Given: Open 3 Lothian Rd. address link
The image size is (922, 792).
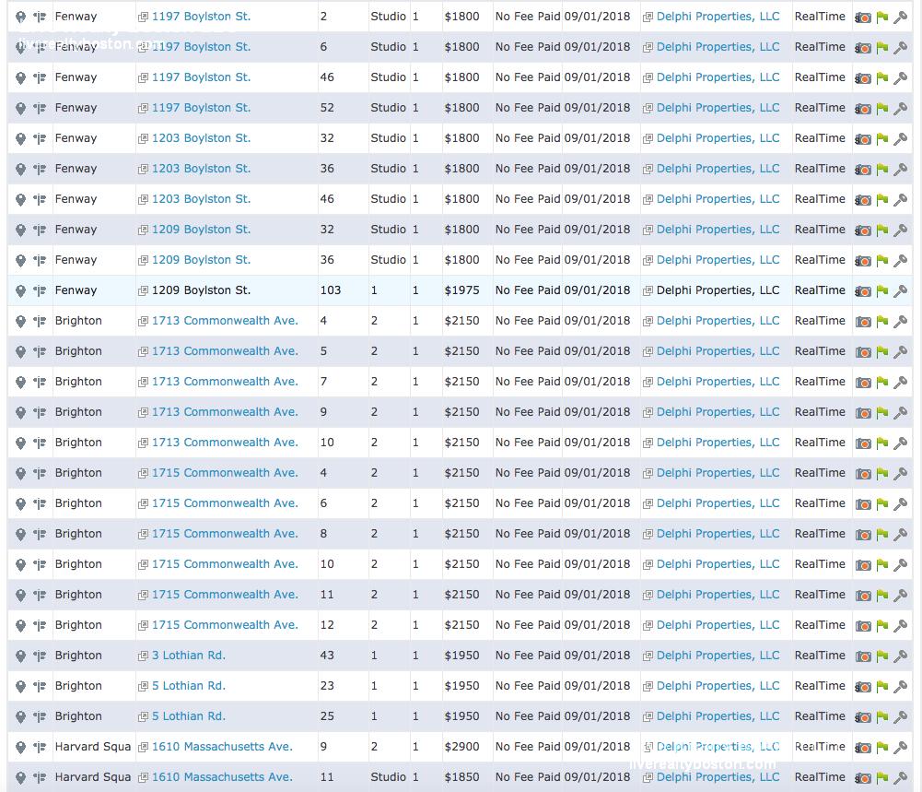Looking at the screenshot, I should [x=189, y=656].
